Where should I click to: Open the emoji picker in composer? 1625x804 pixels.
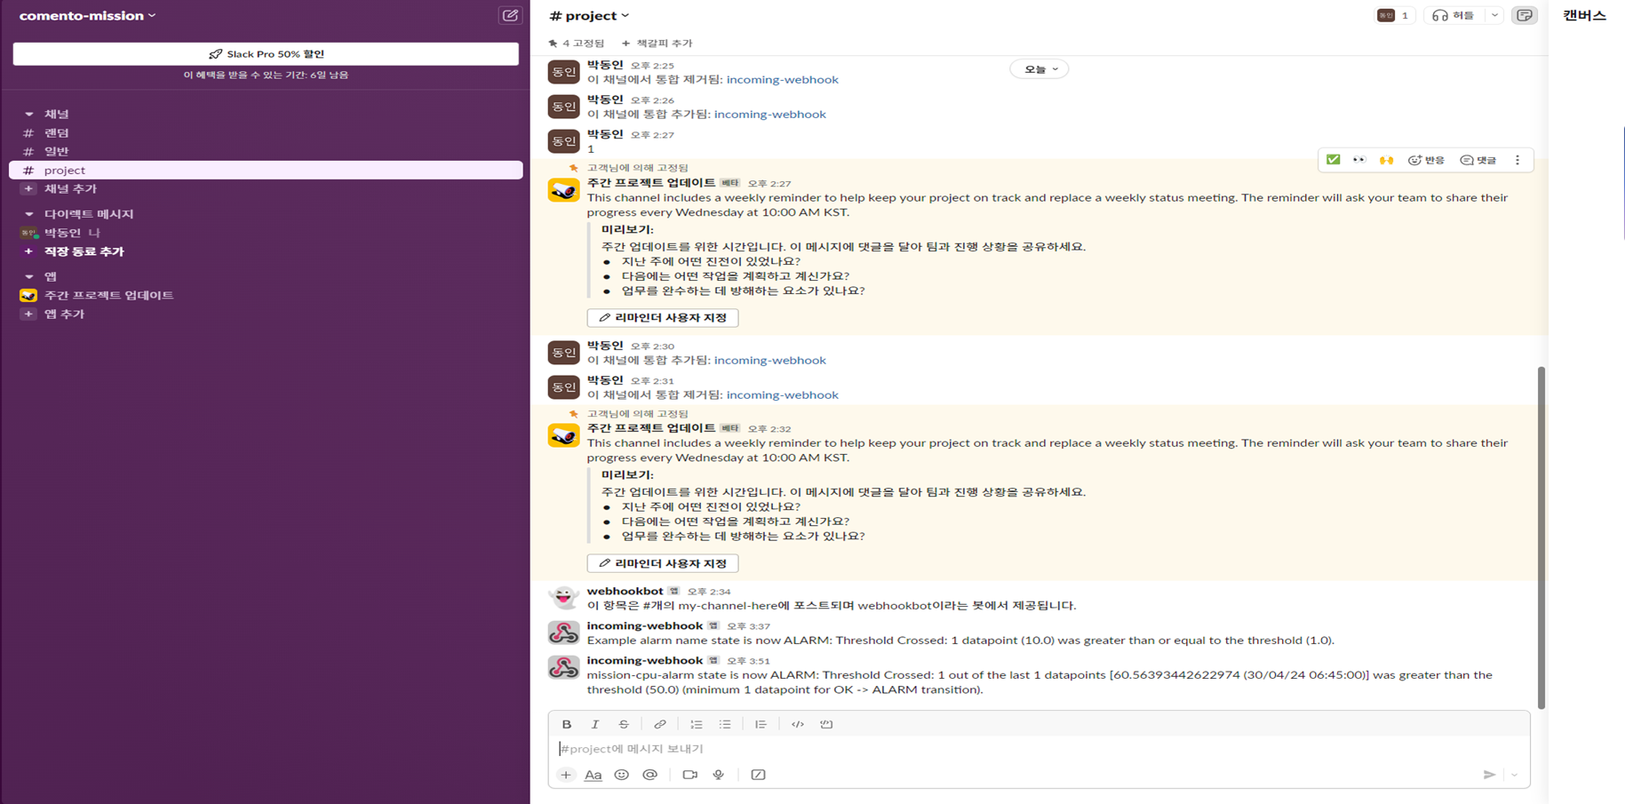622,775
